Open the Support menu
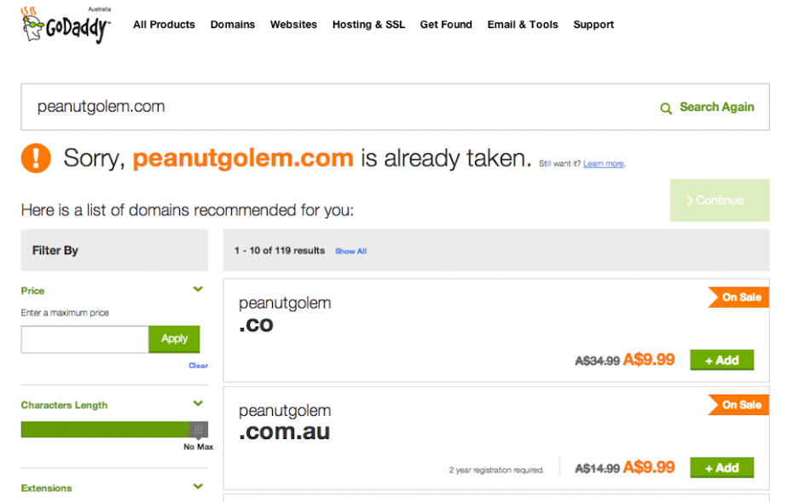 click(593, 25)
